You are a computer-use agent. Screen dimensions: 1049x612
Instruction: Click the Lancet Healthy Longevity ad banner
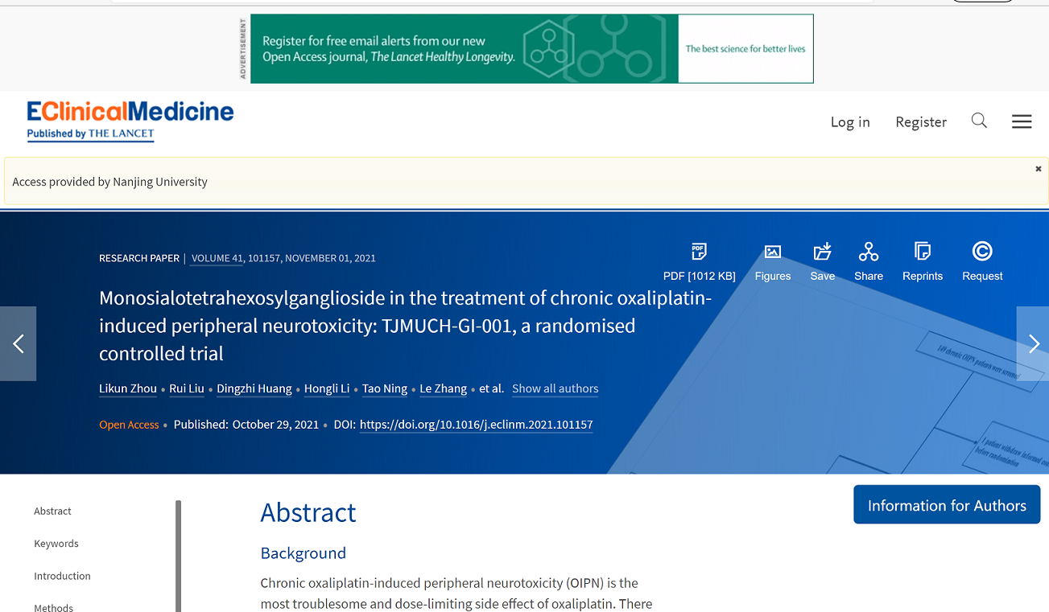click(532, 48)
